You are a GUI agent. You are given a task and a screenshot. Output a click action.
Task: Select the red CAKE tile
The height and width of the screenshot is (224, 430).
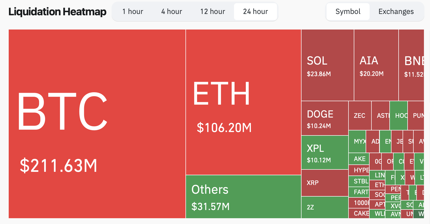pos(359,213)
